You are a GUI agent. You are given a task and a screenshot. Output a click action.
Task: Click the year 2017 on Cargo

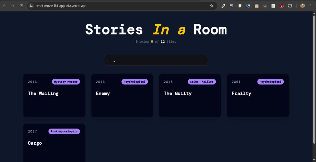pyautogui.click(x=32, y=131)
